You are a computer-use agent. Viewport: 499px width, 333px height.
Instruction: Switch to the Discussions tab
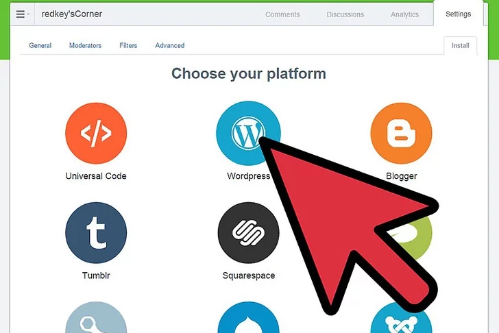[345, 14]
